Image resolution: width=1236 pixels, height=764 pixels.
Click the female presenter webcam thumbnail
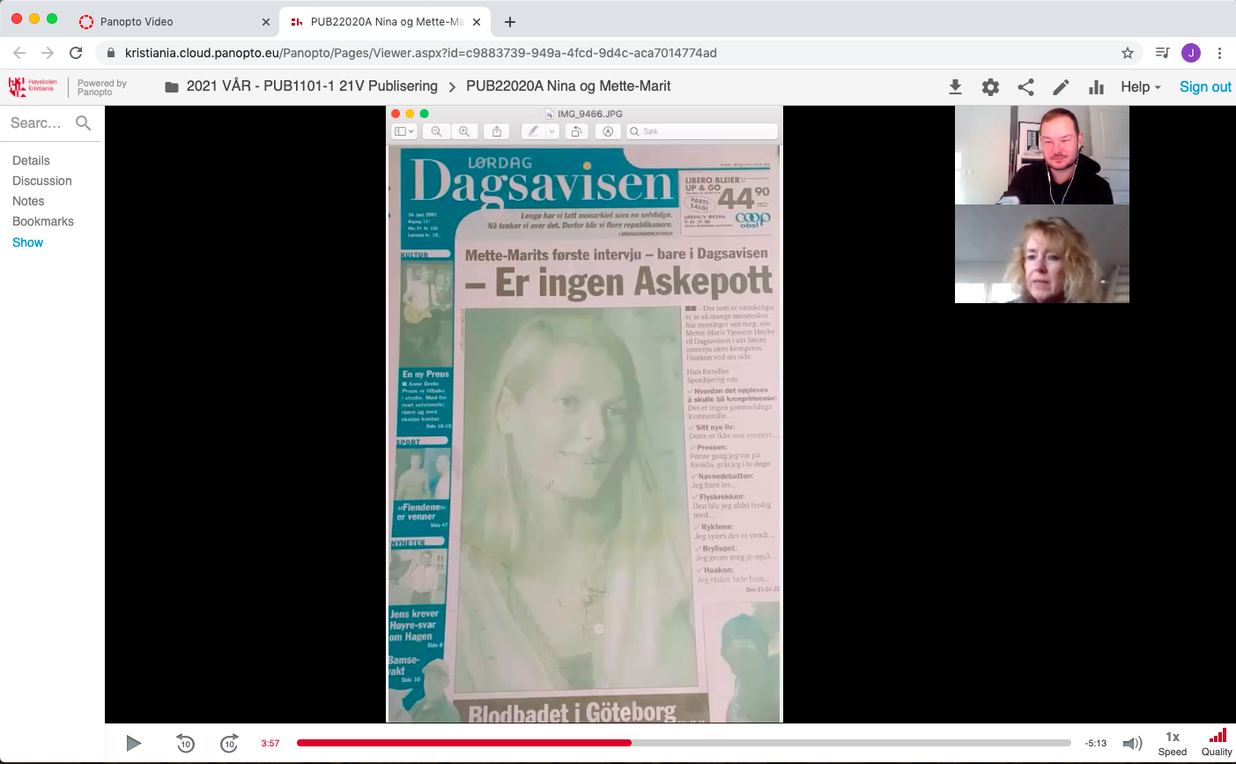tap(1042, 254)
